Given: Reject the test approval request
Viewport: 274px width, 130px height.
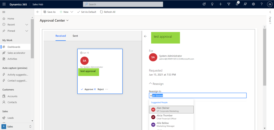Looking at the screenshot, I should tap(99, 89).
